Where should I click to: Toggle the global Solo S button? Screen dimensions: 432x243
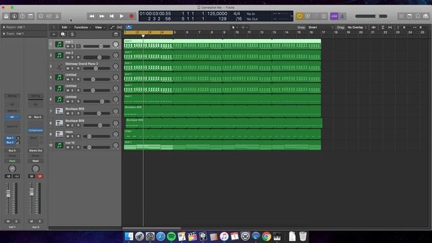[72, 34]
